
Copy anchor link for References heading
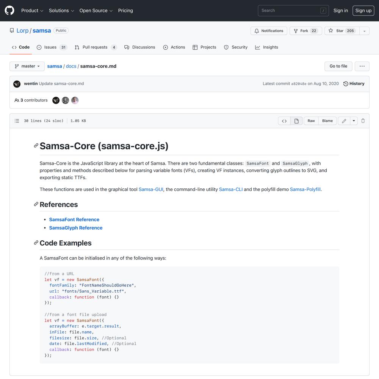coord(36,204)
